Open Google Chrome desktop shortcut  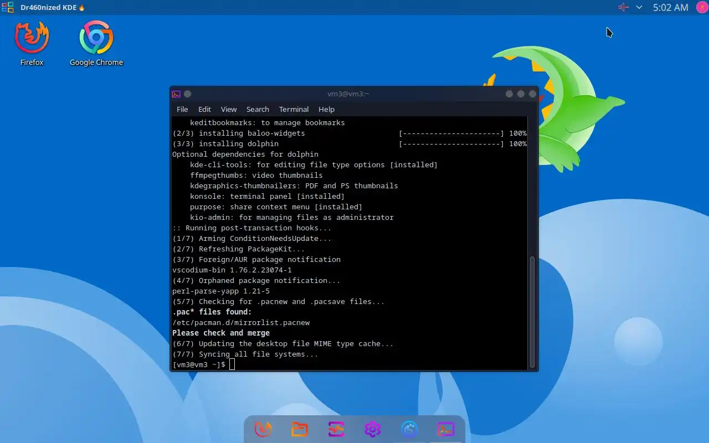(96, 44)
